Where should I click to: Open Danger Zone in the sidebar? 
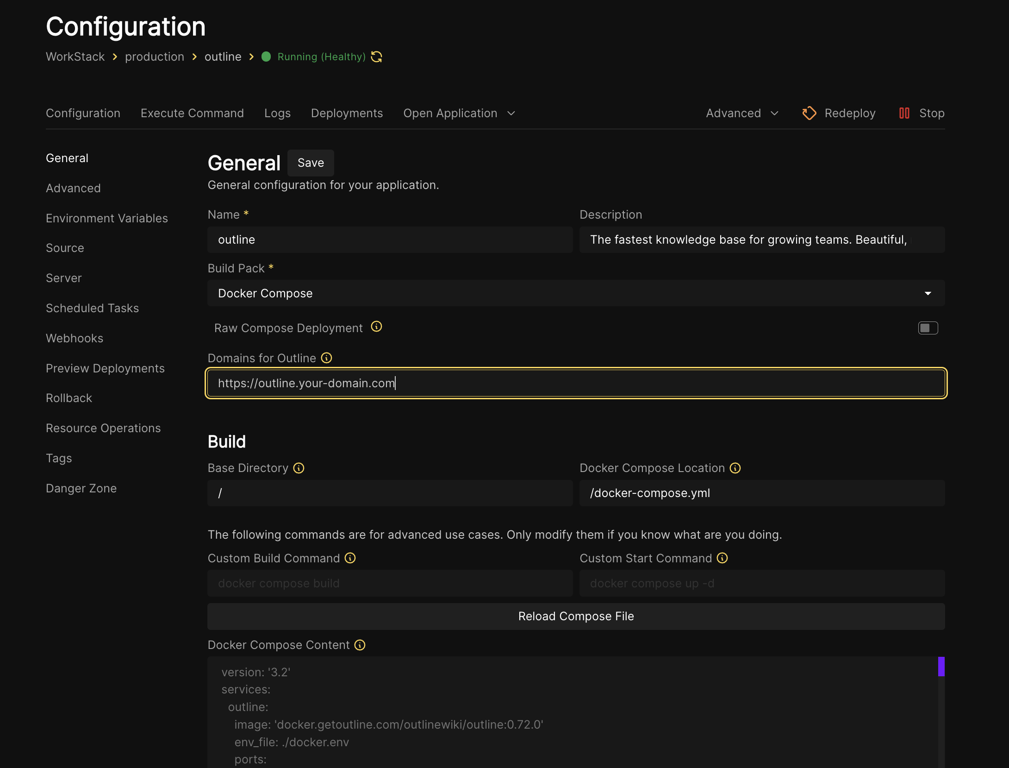81,489
